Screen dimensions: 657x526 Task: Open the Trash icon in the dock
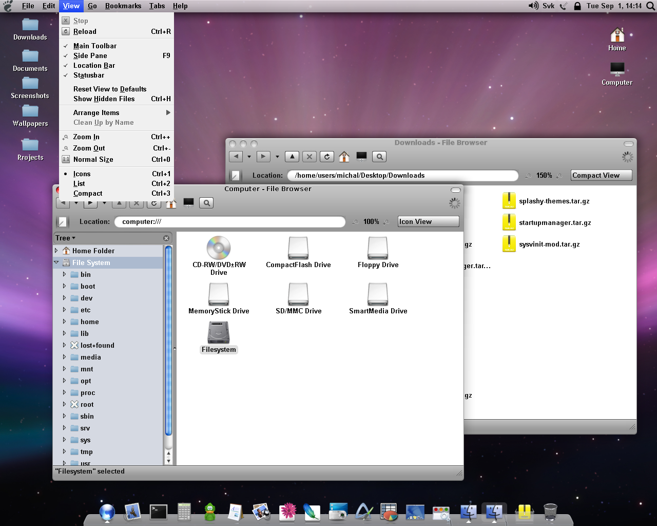tap(550, 512)
